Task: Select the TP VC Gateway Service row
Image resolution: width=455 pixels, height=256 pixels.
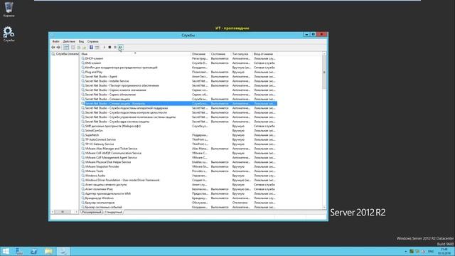Action: coord(178,144)
